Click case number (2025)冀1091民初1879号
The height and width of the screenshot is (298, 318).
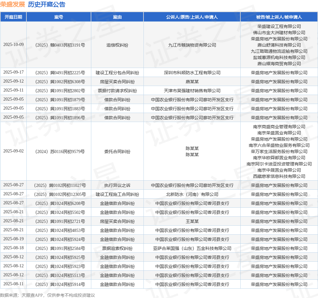pos(60,100)
